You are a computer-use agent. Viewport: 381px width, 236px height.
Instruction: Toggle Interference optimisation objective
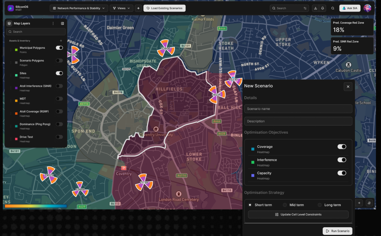pos(342,160)
